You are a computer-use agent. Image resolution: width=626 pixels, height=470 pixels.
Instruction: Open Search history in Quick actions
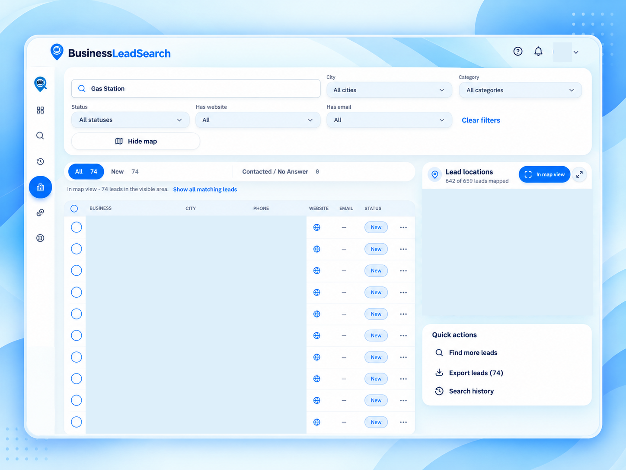click(x=464, y=391)
